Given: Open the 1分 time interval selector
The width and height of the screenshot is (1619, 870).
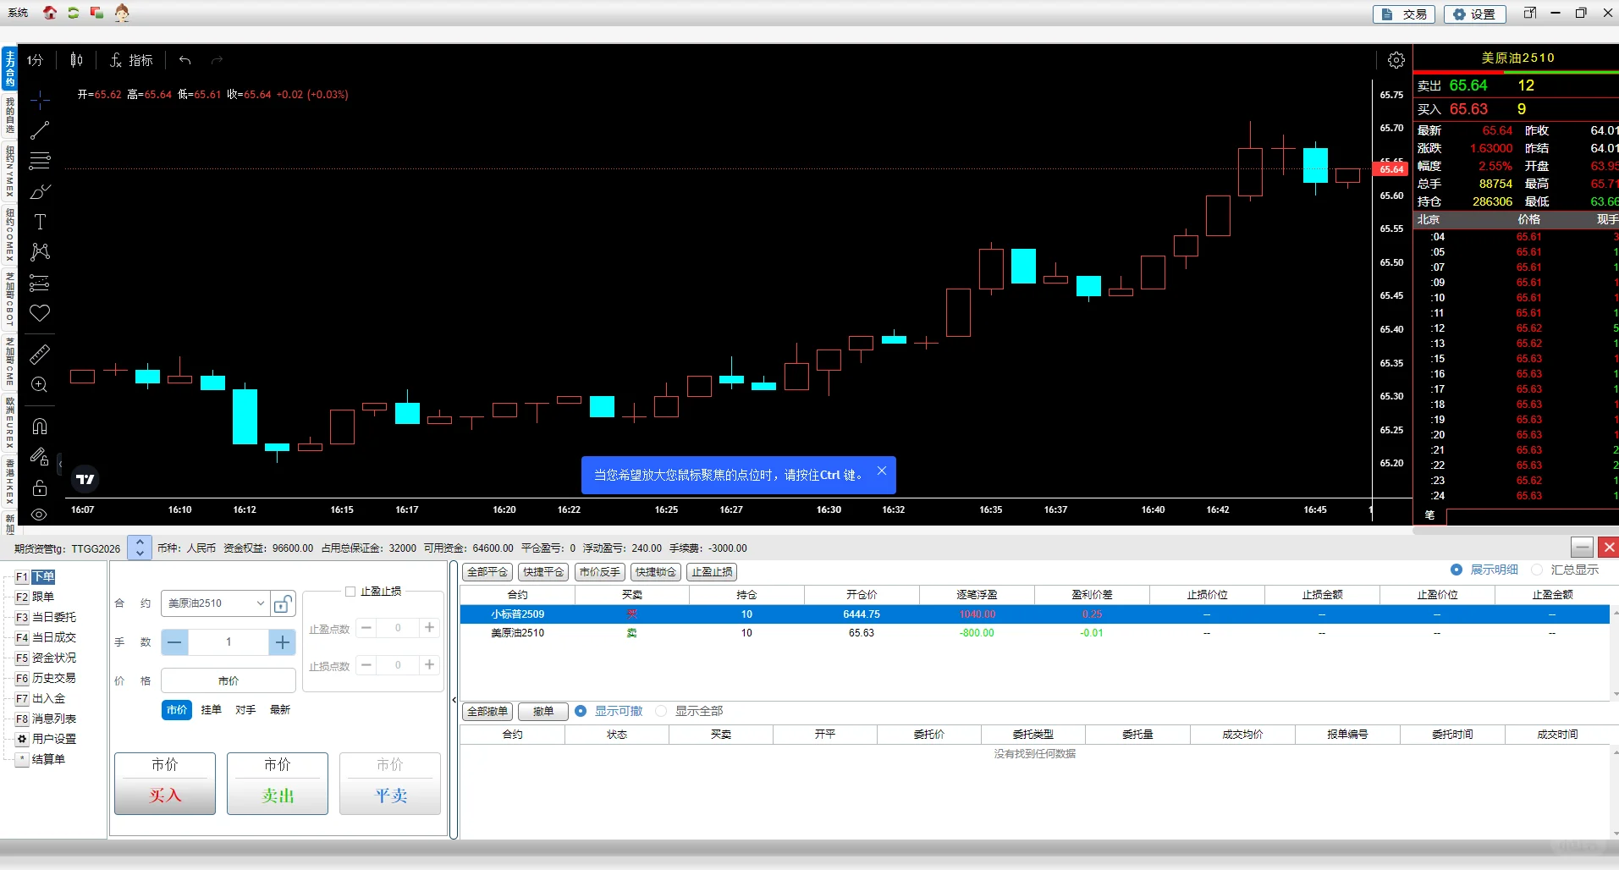Looking at the screenshot, I should tap(35, 60).
